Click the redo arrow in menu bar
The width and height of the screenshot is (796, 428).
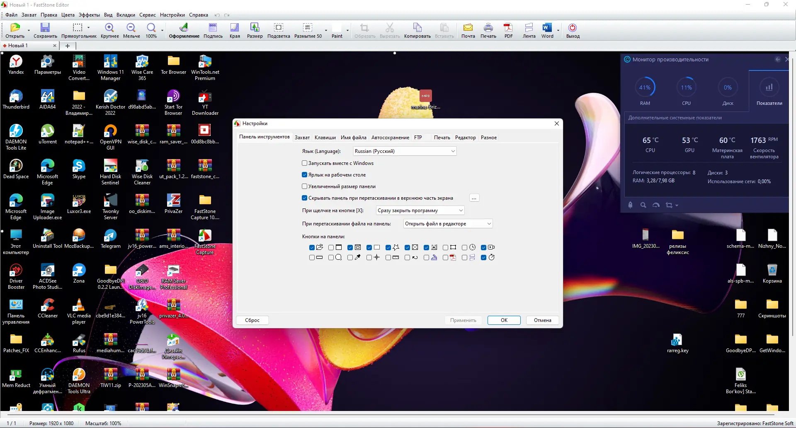[227, 15]
